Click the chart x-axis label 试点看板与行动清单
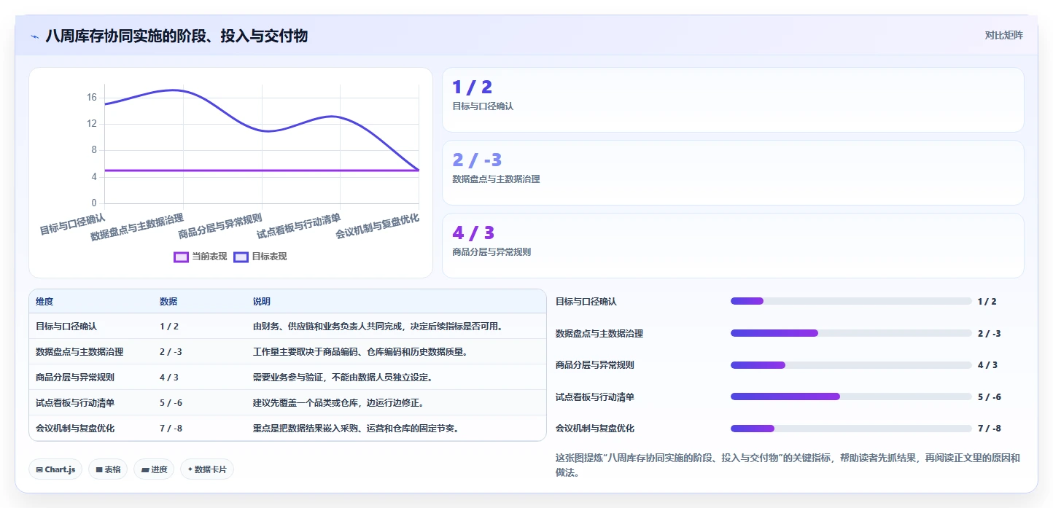 (x=299, y=227)
